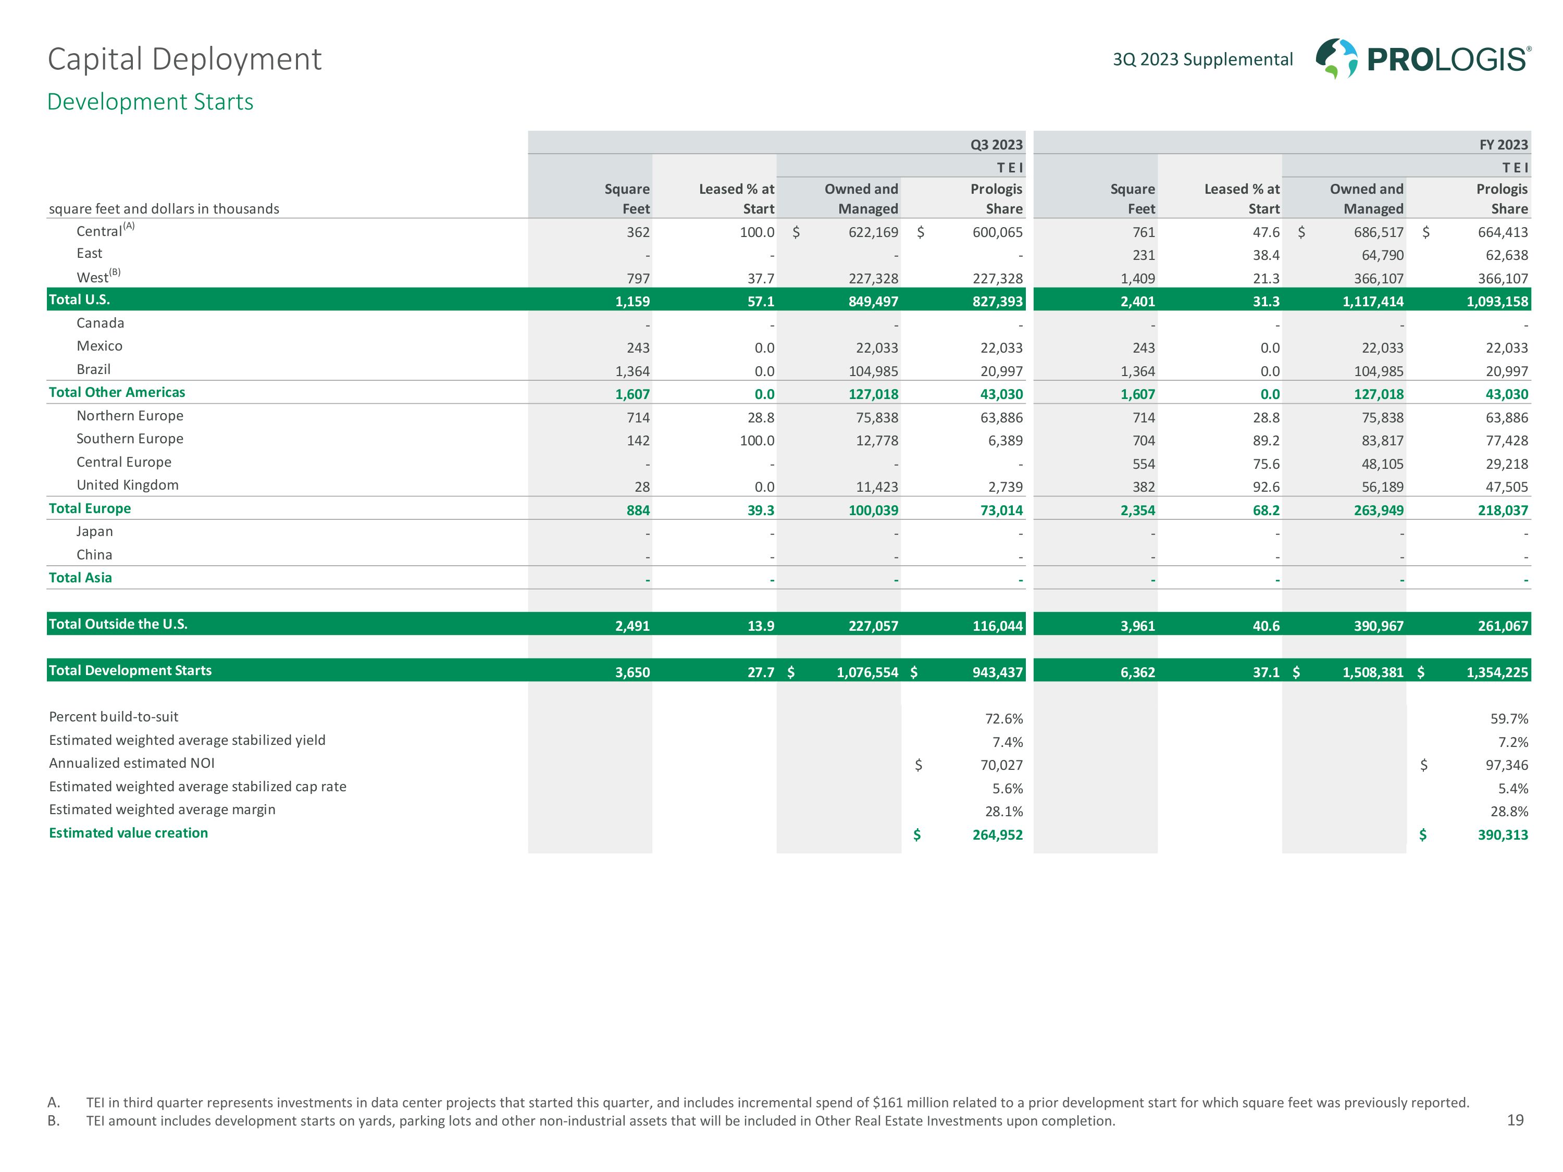Click the Total Europe subtotal label
1563x1172 pixels.
coord(90,508)
